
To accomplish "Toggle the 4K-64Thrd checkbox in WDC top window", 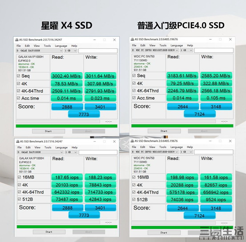I will point(134,91).
